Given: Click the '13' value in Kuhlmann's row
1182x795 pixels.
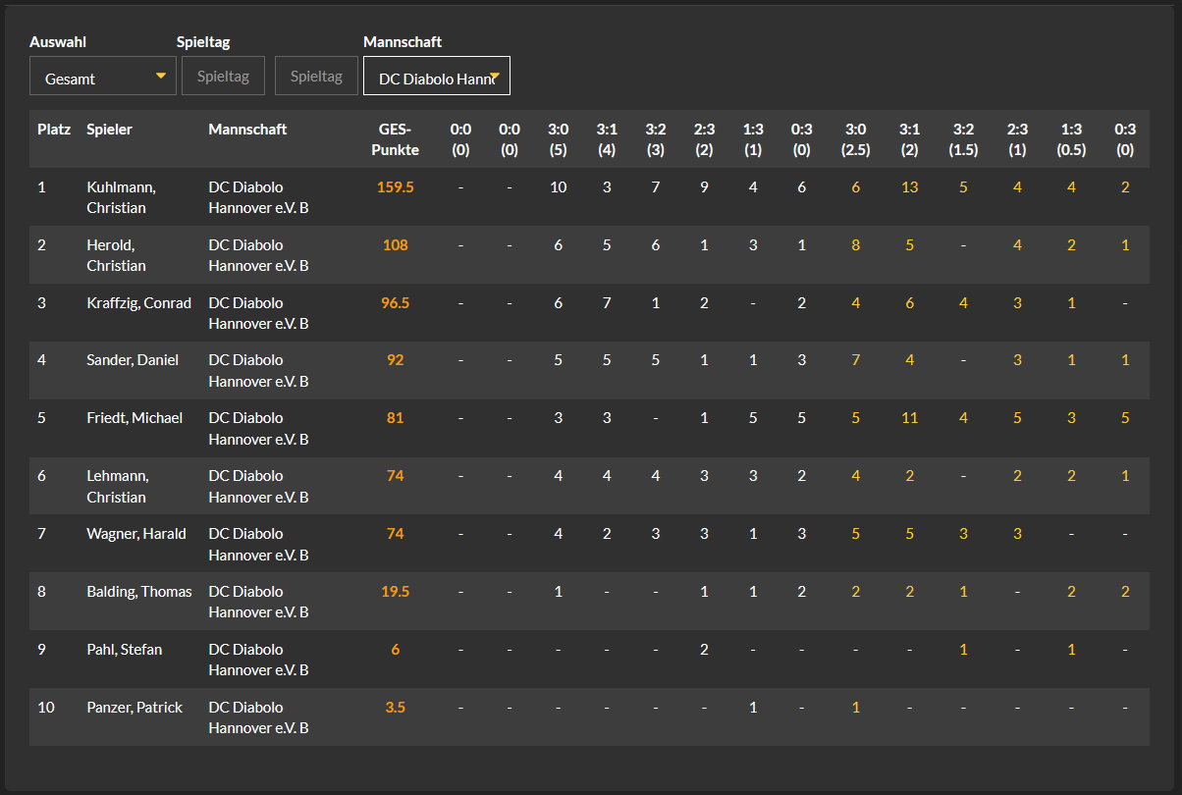Looking at the screenshot, I should [x=910, y=186].
